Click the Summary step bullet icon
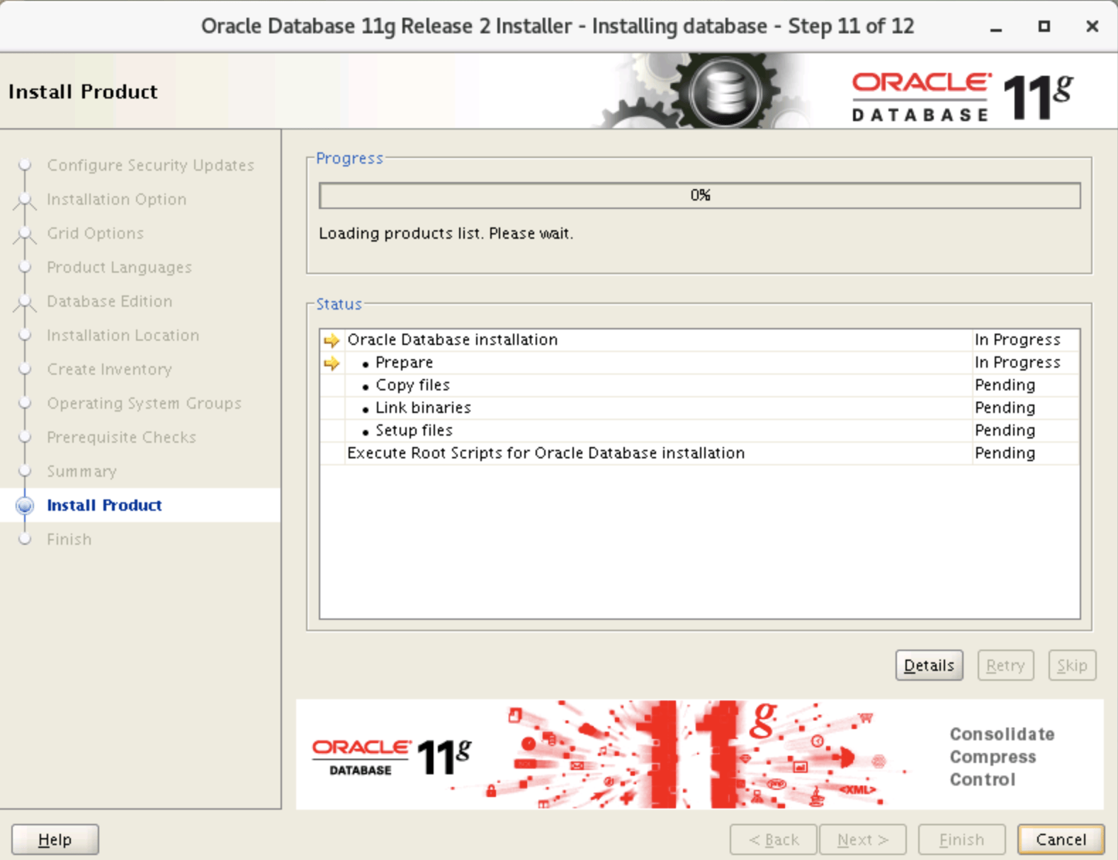The image size is (1118, 860). tap(25, 471)
